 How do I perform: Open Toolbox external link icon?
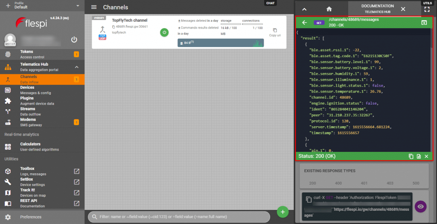point(77,172)
